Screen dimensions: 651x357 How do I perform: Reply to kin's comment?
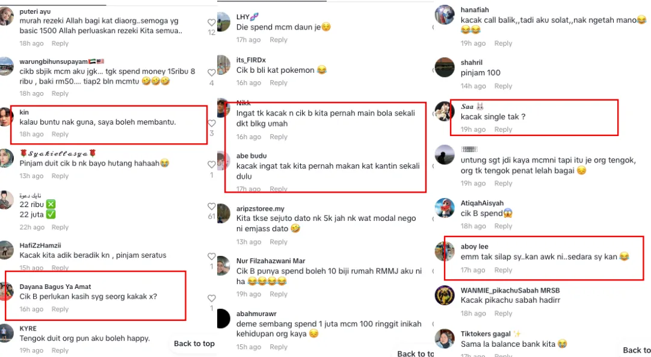(x=60, y=134)
